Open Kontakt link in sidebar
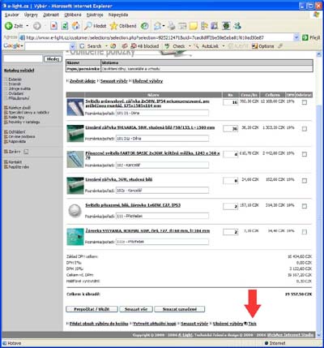Screen dimensions: 324x348 (15, 162)
